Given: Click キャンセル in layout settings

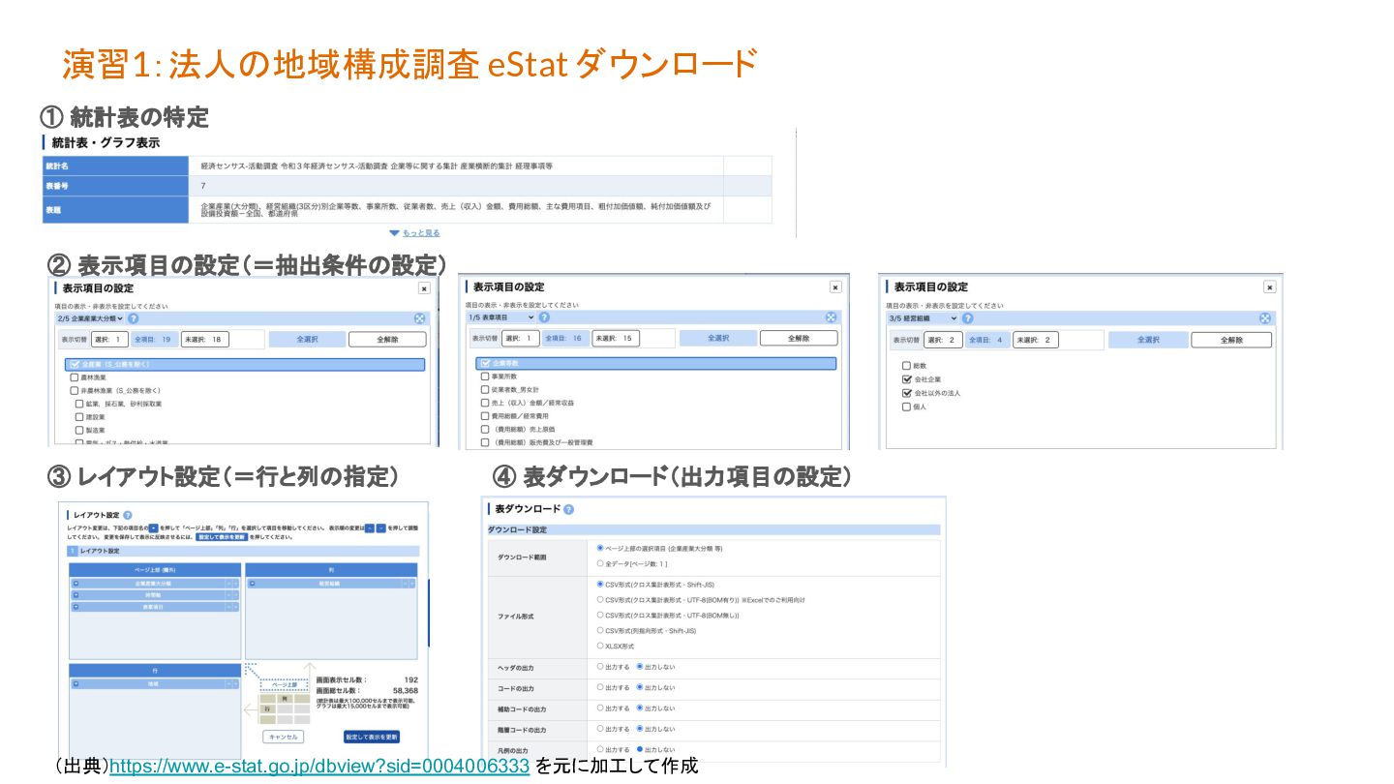Looking at the screenshot, I should tap(283, 737).
